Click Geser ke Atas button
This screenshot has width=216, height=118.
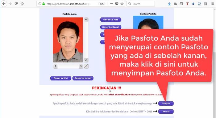tap(111, 20)
